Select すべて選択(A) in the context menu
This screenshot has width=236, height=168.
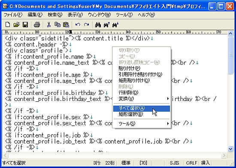click(x=142, y=108)
